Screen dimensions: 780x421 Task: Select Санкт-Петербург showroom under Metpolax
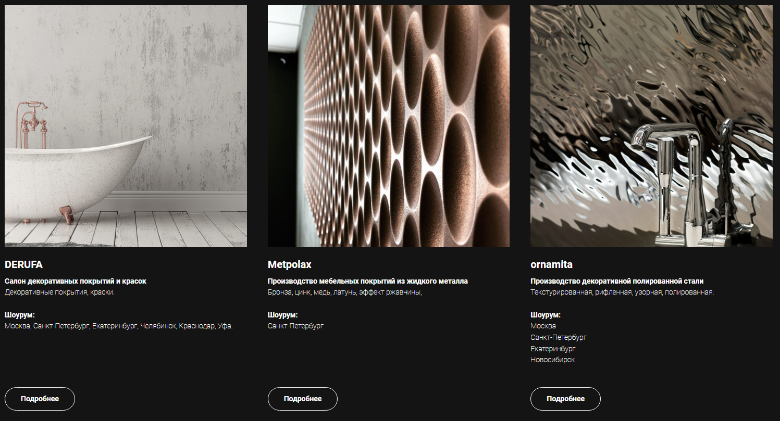click(295, 326)
